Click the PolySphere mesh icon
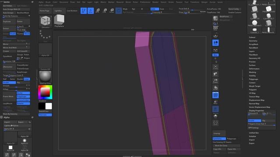This screenshot has width=280, height=157. (x=59, y=21)
